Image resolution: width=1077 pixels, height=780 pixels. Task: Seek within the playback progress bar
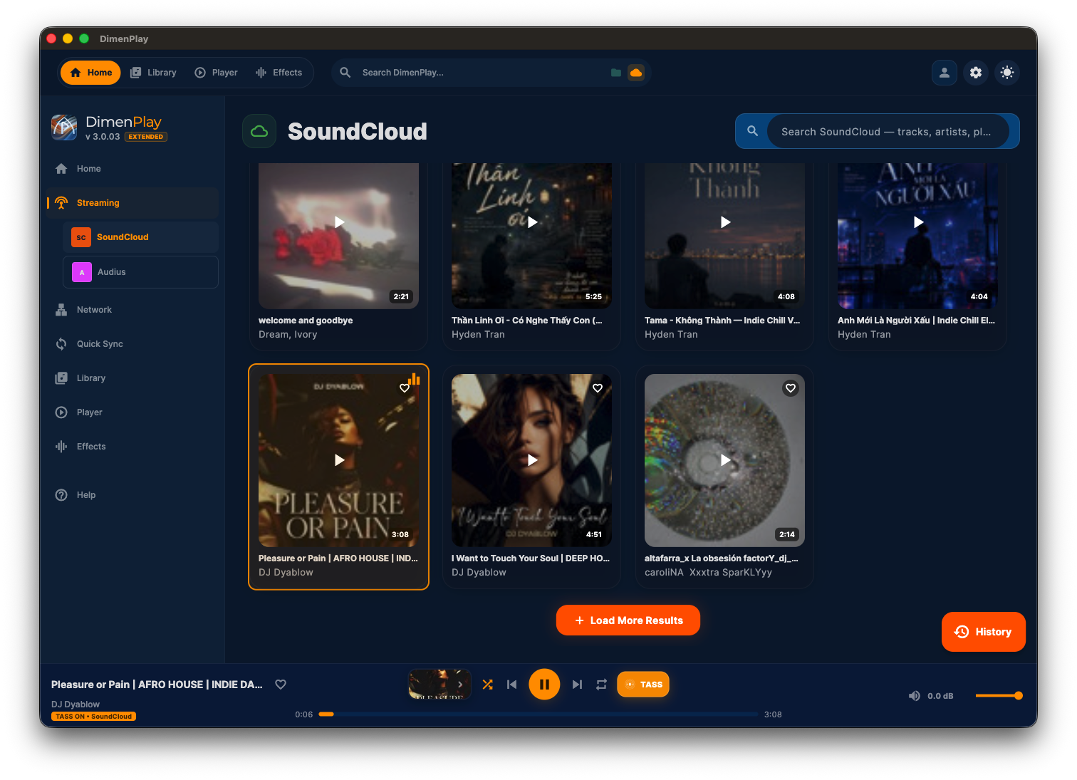(x=538, y=714)
